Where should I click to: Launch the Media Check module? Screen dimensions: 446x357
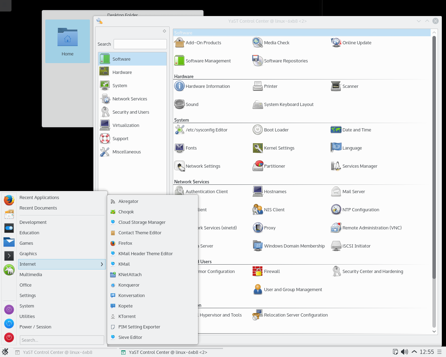pos(271,43)
